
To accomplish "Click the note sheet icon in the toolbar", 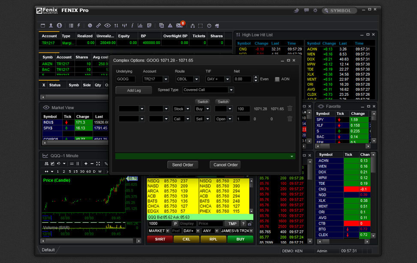I will click(149, 26).
